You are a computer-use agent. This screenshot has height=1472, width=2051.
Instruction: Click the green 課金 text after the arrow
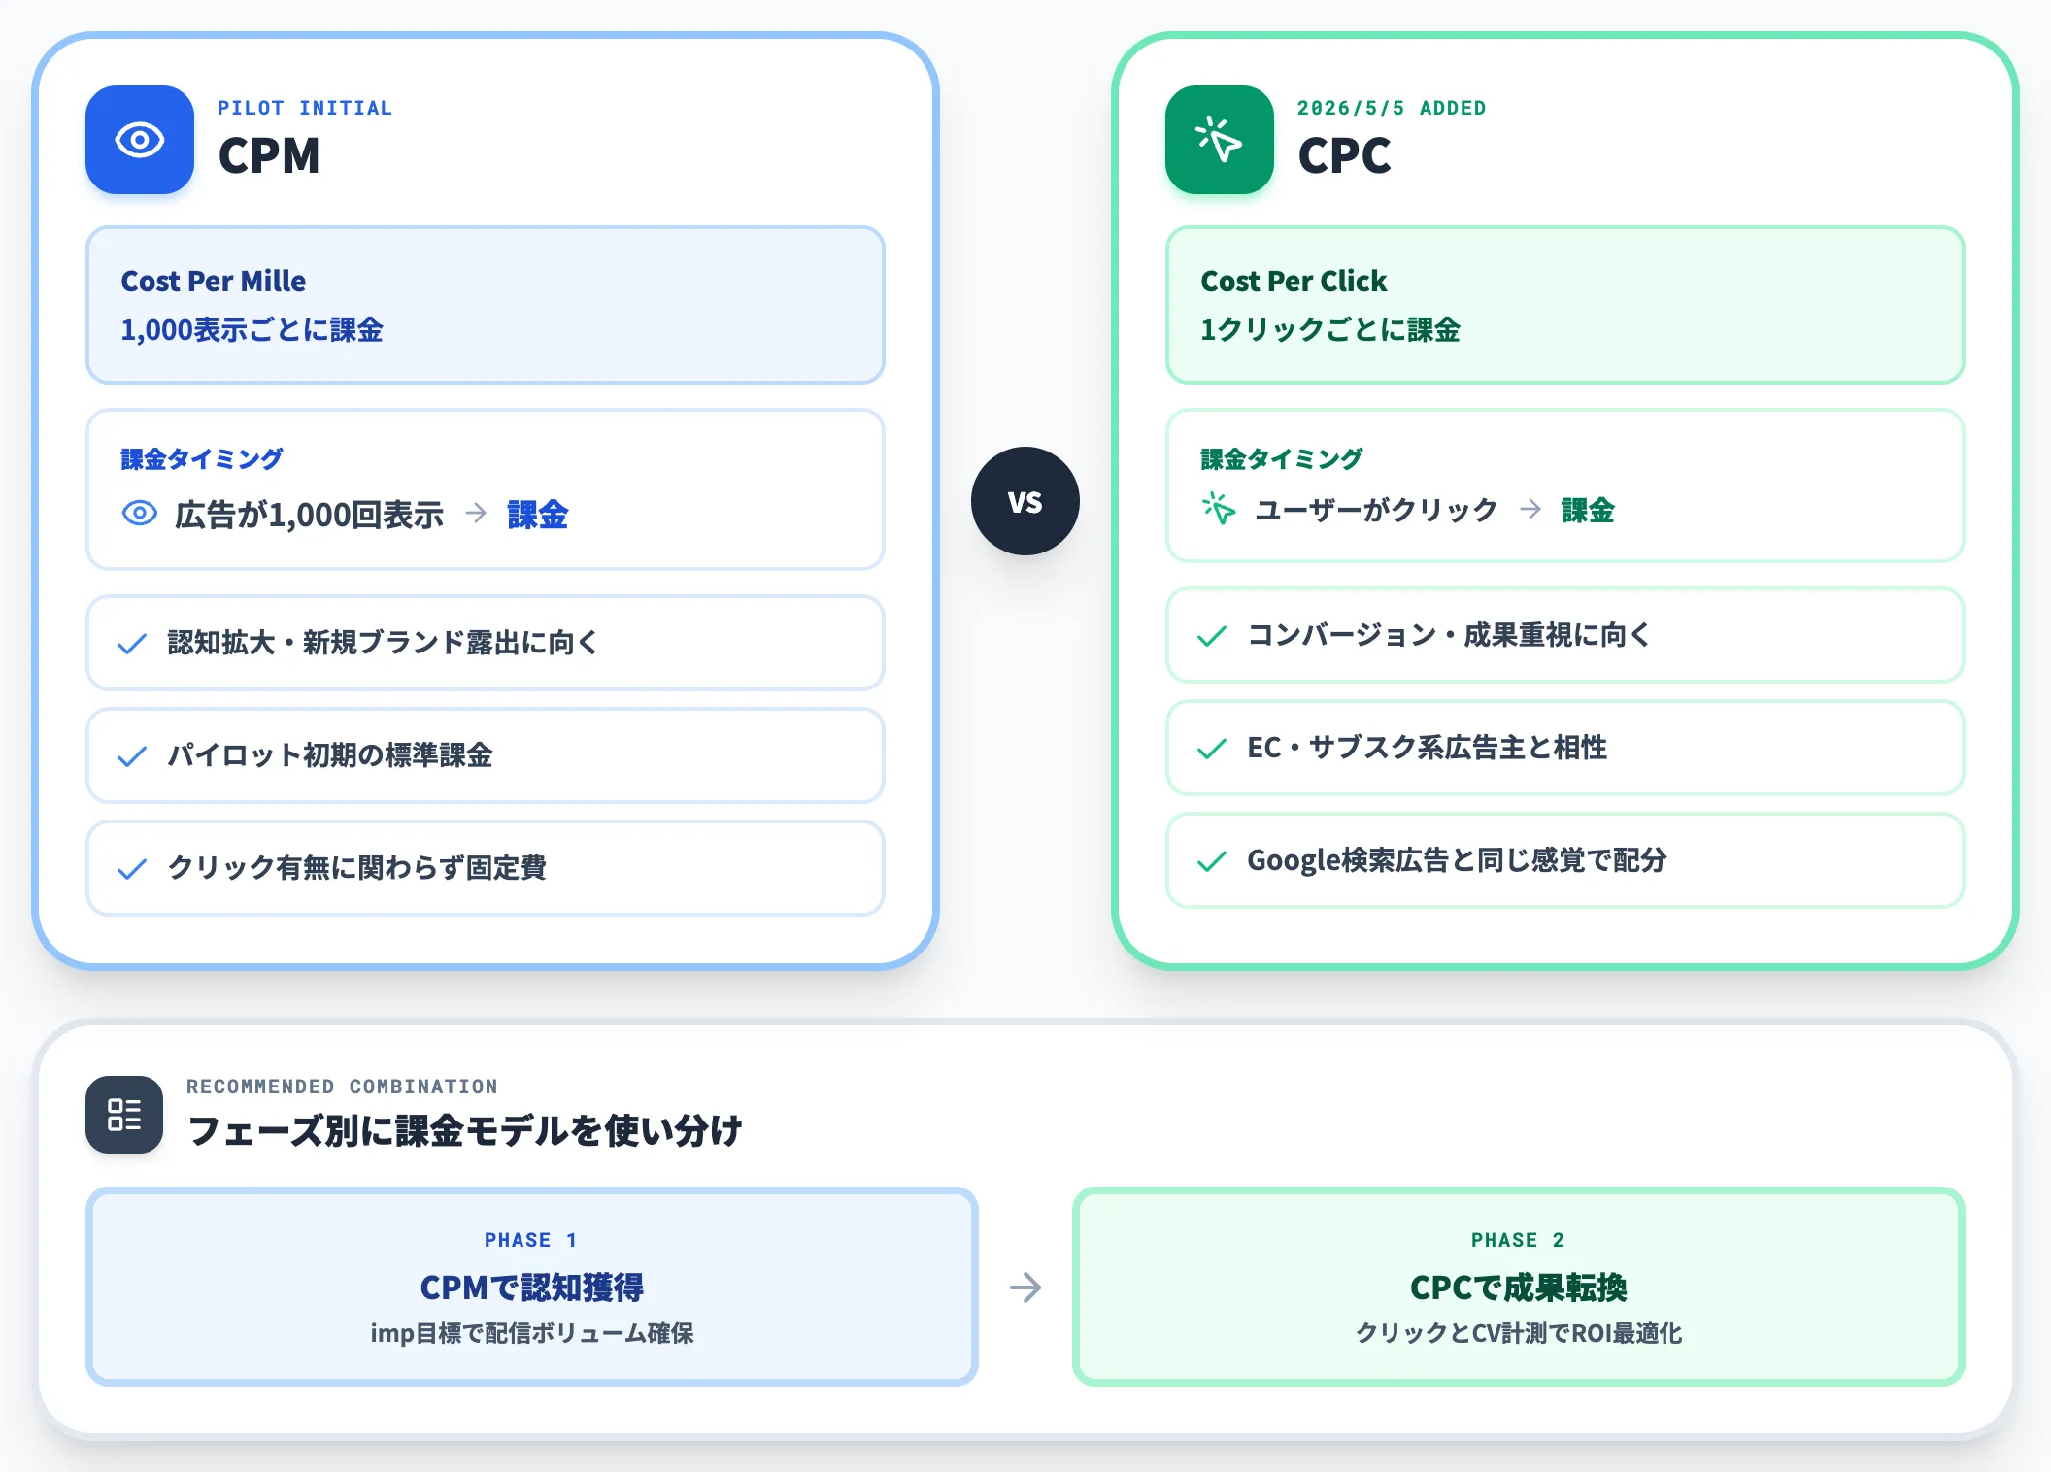click(x=1588, y=510)
